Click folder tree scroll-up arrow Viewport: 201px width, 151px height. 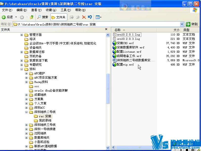pyautogui.click(x=108, y=35)
